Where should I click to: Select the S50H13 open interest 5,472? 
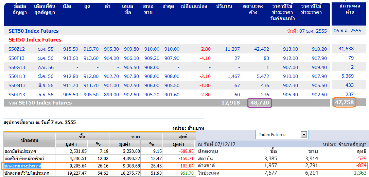click(x=263, y=76)
